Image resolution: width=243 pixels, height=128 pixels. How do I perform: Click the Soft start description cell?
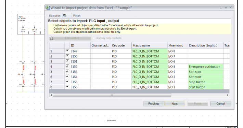pos(206,77)
